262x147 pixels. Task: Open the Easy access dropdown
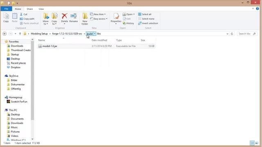point(99,19)
